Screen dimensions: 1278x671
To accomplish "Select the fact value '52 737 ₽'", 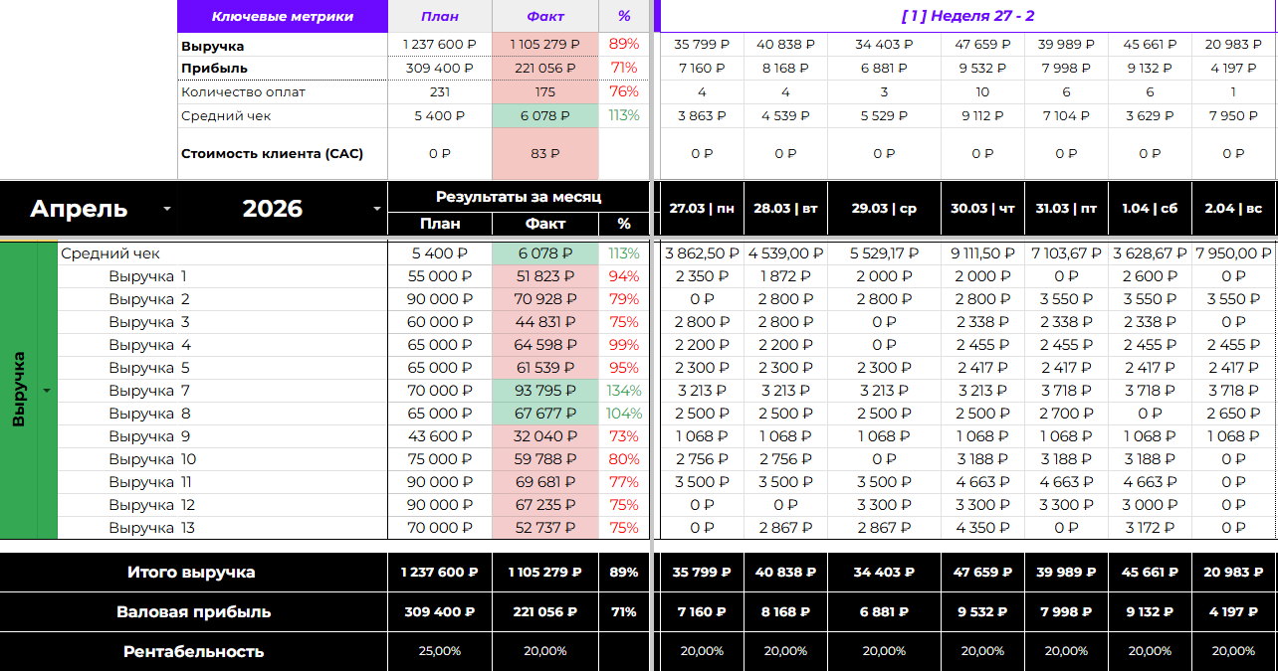I will click(545, 528).
